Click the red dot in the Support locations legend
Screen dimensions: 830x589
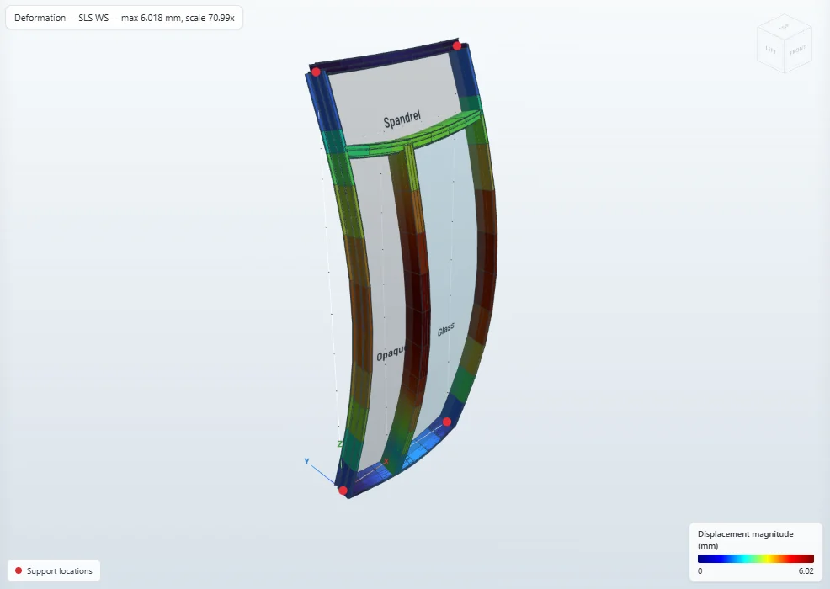point(19,570)
